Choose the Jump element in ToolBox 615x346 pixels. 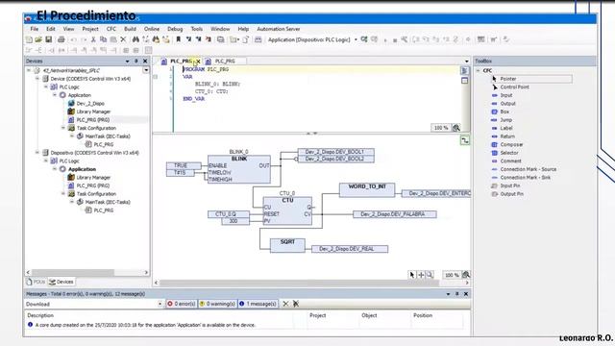(x=502, y=120)
